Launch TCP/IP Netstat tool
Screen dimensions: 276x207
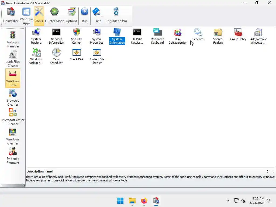point(137,36)
